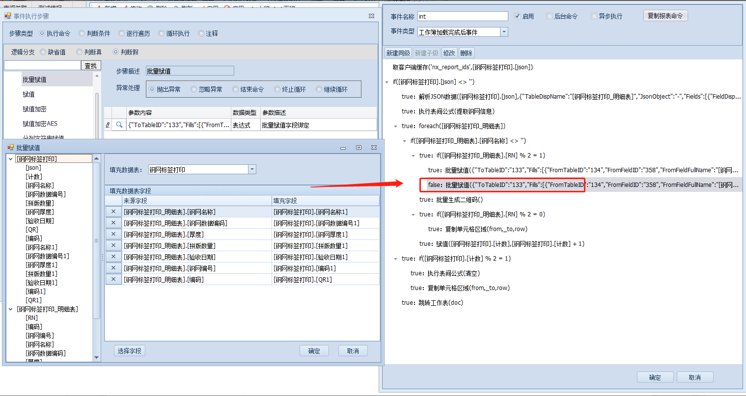Image resolution: width=746 pixels, height=396 pixels.
Task: Click X icon beside 验收日期 source field
Action: click(x=113, y=257)
